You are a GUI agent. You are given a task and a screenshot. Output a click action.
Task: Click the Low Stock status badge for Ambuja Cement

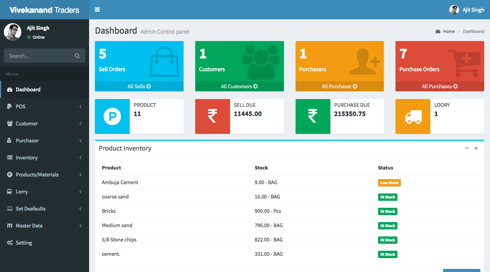tap(389, 183)
